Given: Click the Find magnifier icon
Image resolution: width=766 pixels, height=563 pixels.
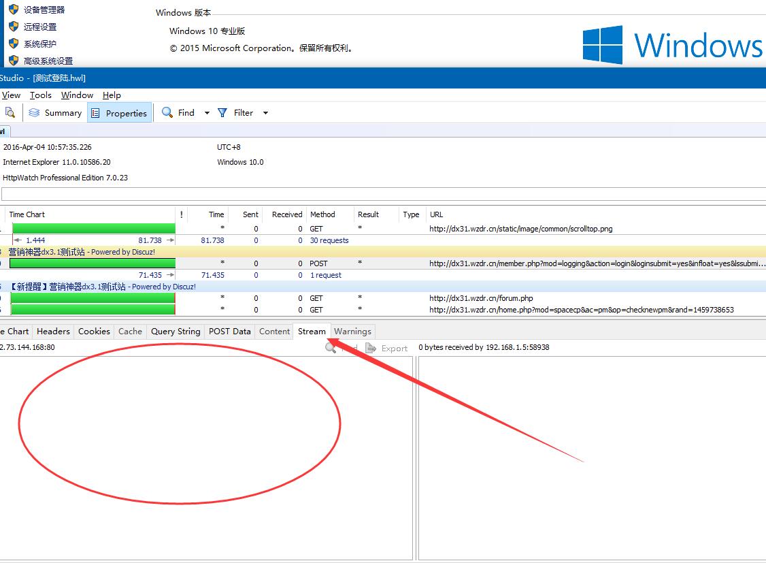Looking at the screenshot, I should pos(167,113).
